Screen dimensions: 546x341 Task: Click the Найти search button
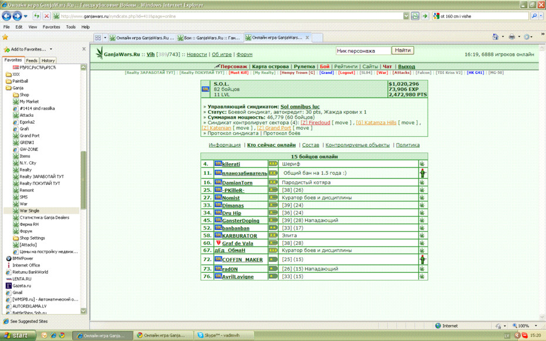click(x=403, y=50)
